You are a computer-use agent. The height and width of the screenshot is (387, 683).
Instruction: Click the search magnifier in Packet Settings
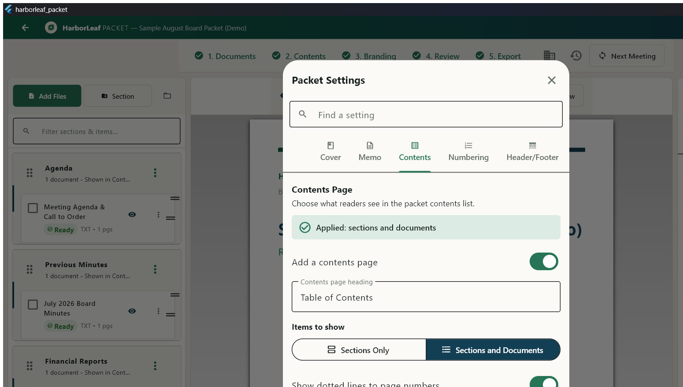tap(303, 114)
